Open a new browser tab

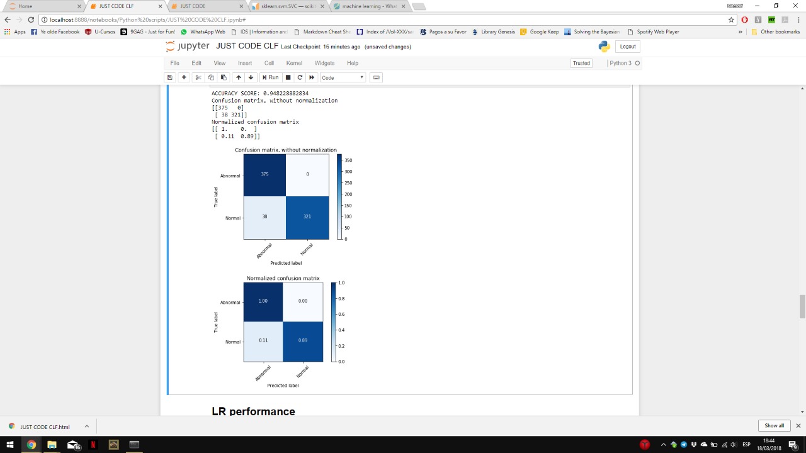(x=419, y=6)
